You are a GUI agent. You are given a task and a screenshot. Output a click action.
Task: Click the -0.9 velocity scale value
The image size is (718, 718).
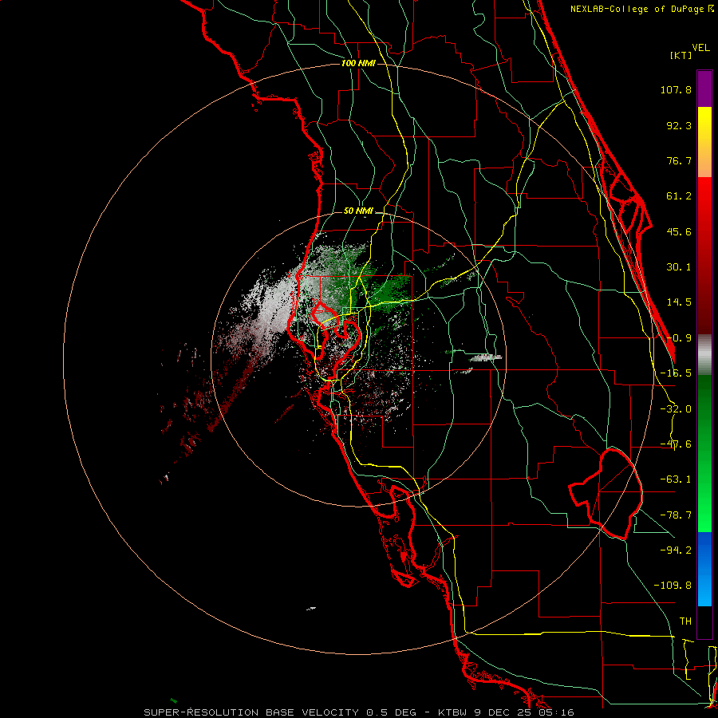(x=679, y=338)
